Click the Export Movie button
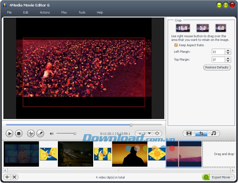Viewport: 238px width, 183px height. pyautogui.click(x=218, y=177)
